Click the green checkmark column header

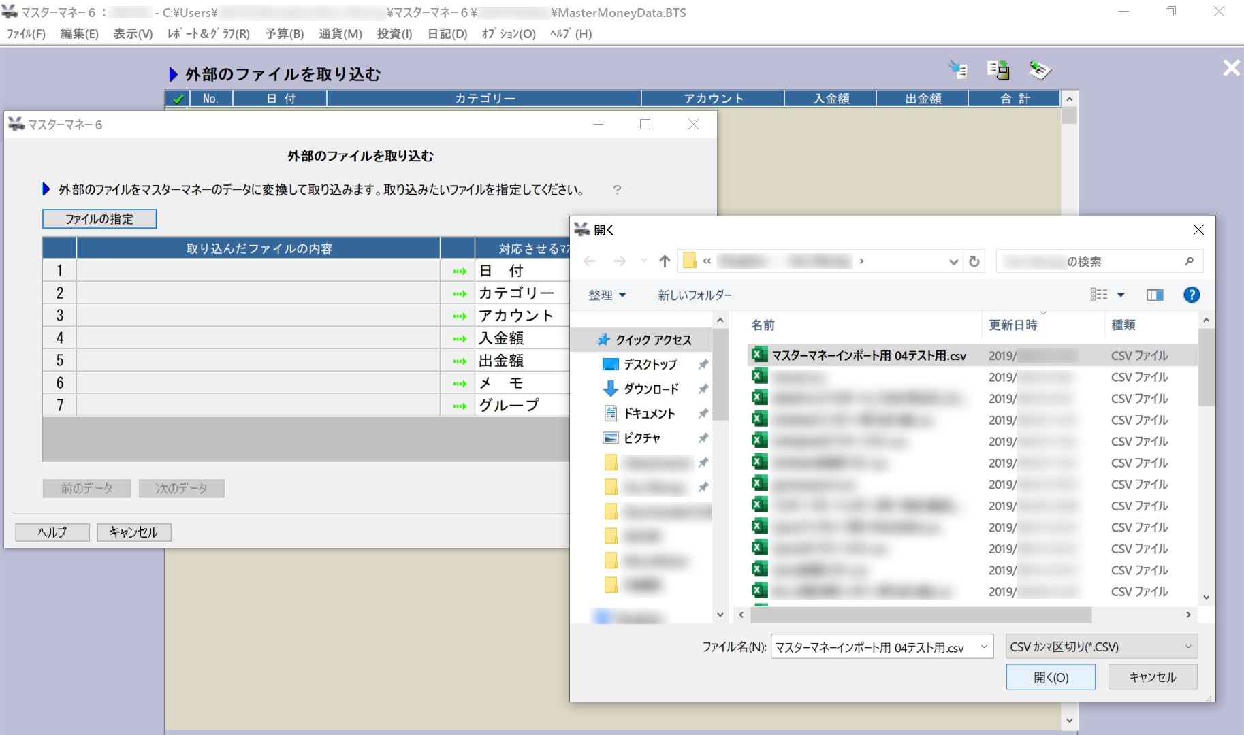tap(178, 99)
